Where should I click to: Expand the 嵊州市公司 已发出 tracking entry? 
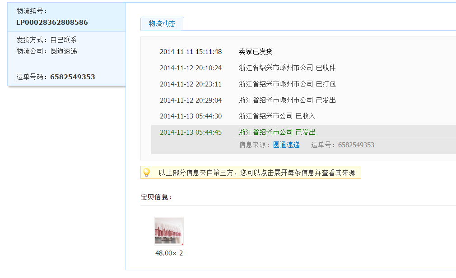[287, 100]
